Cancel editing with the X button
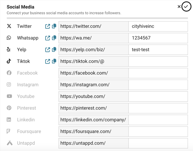The image size is (193, 151). pos(179,6)
